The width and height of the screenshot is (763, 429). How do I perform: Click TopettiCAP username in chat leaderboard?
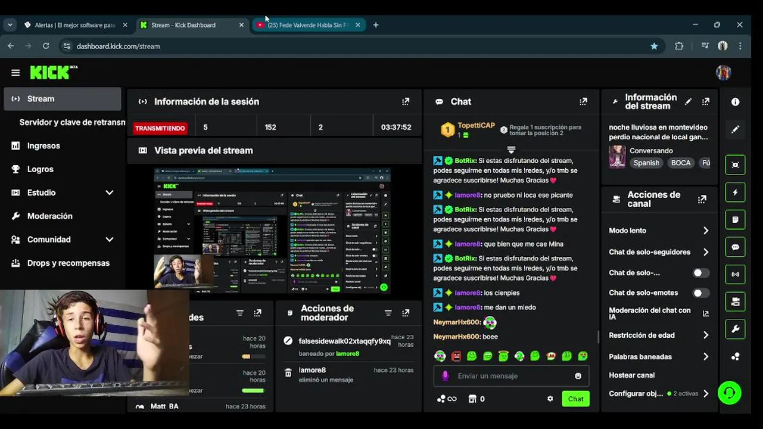[x=476, y=126]
